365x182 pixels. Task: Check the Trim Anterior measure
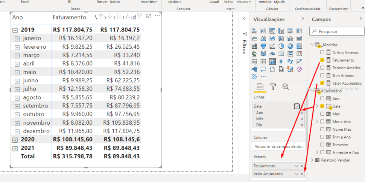322,75
